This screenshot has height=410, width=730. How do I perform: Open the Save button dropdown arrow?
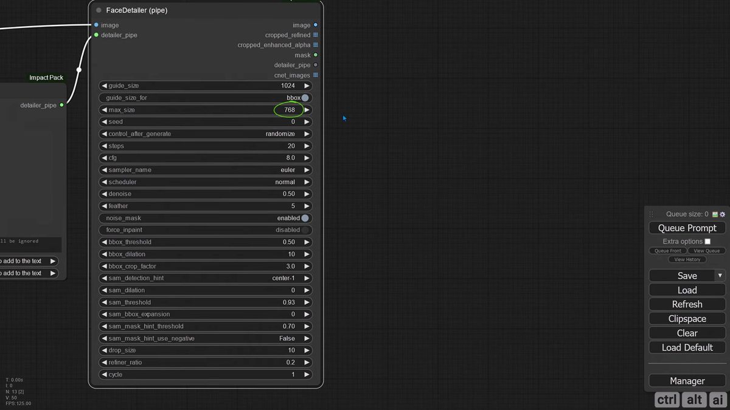pos(720,275)
